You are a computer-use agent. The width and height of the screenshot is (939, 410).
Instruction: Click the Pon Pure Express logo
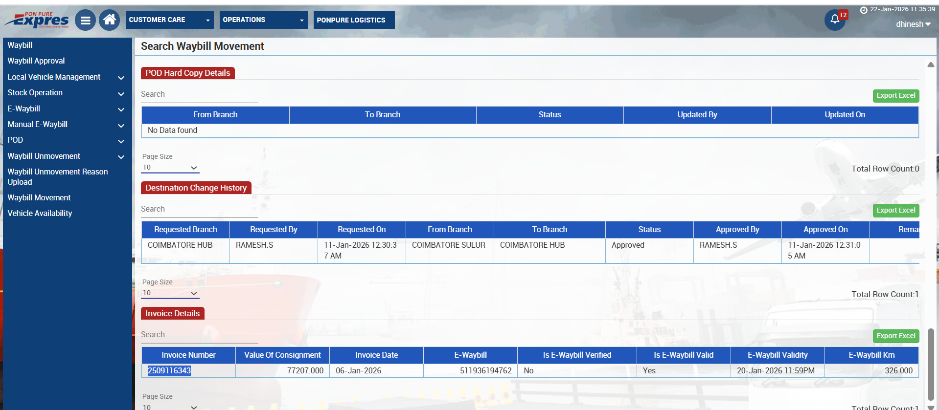point(37,20)
